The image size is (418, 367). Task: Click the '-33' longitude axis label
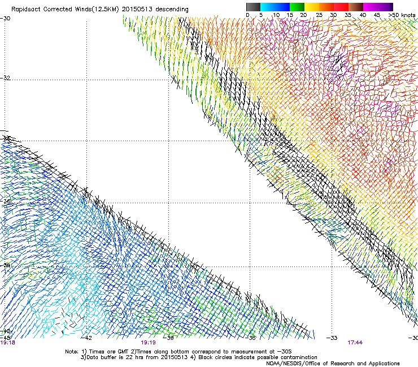[332, 338]
